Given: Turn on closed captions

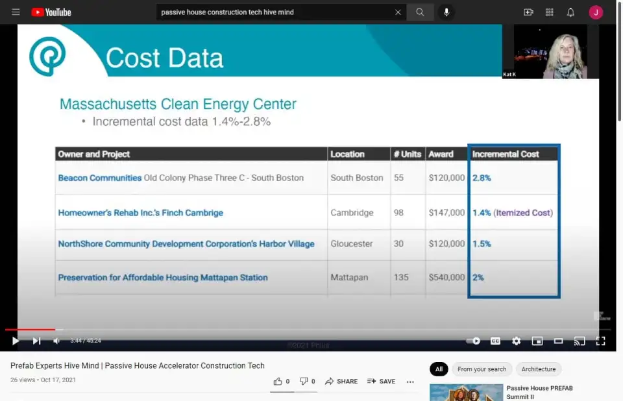Looking at the screenshot, I should pos(495,341).
